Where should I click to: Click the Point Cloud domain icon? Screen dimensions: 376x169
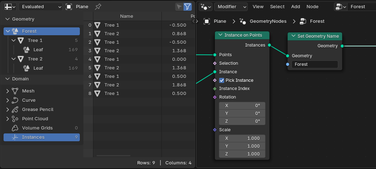click(15, 119)
